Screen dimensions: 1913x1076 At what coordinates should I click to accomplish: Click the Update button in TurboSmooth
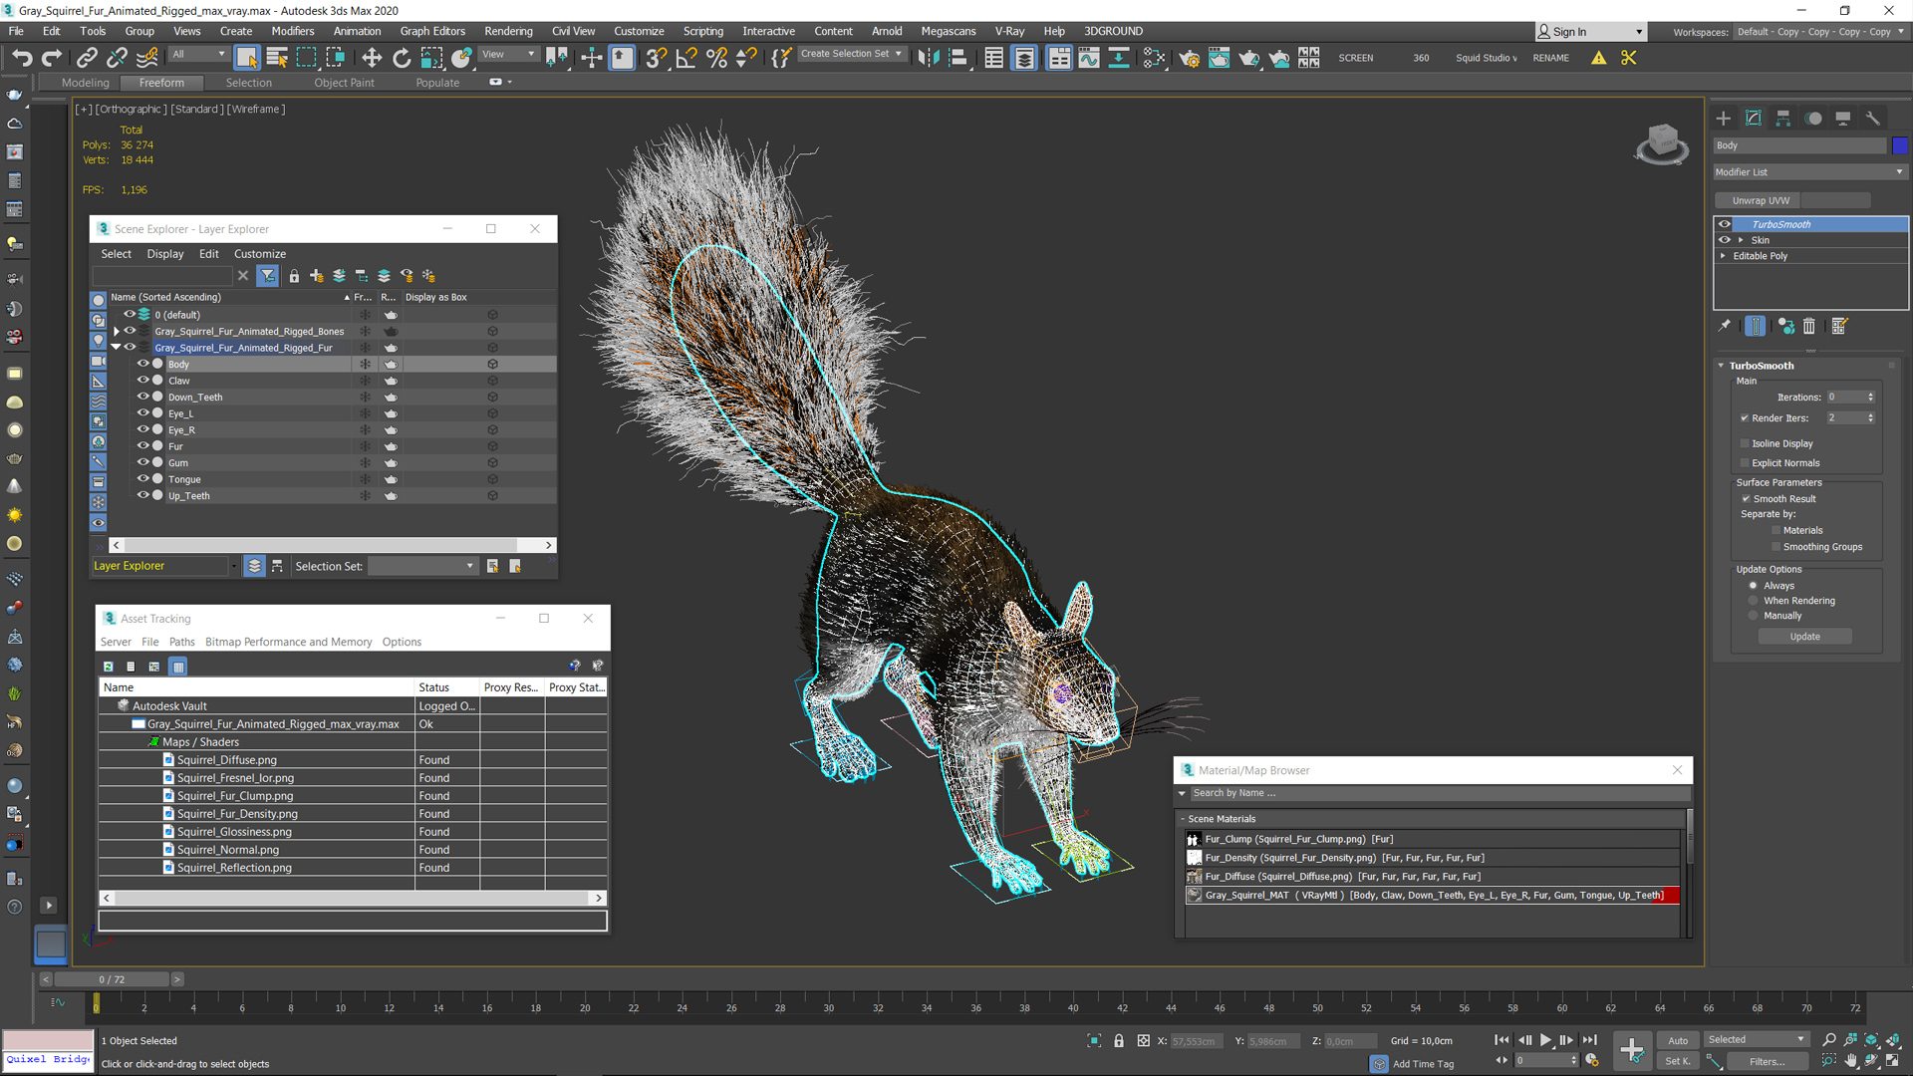1805,636
